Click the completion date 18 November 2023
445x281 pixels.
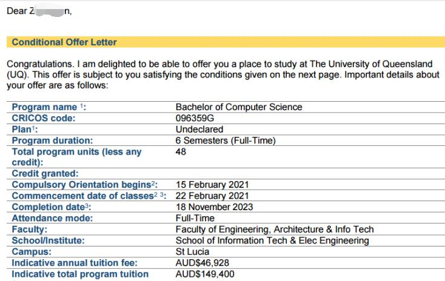(214, 207)
